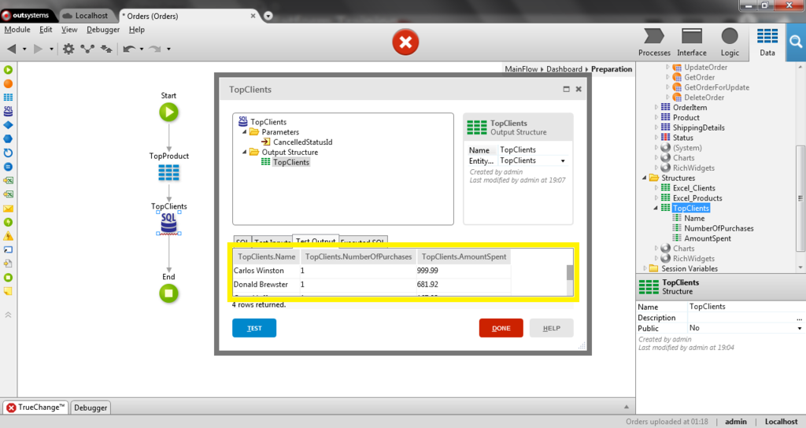
Task: Click the TopClients SQL node on canvas
Action: pyautogui.click(x=168, y=223)
